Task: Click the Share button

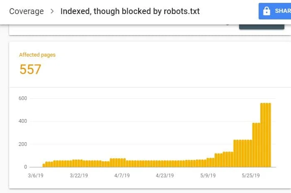Action: (275, 11)
